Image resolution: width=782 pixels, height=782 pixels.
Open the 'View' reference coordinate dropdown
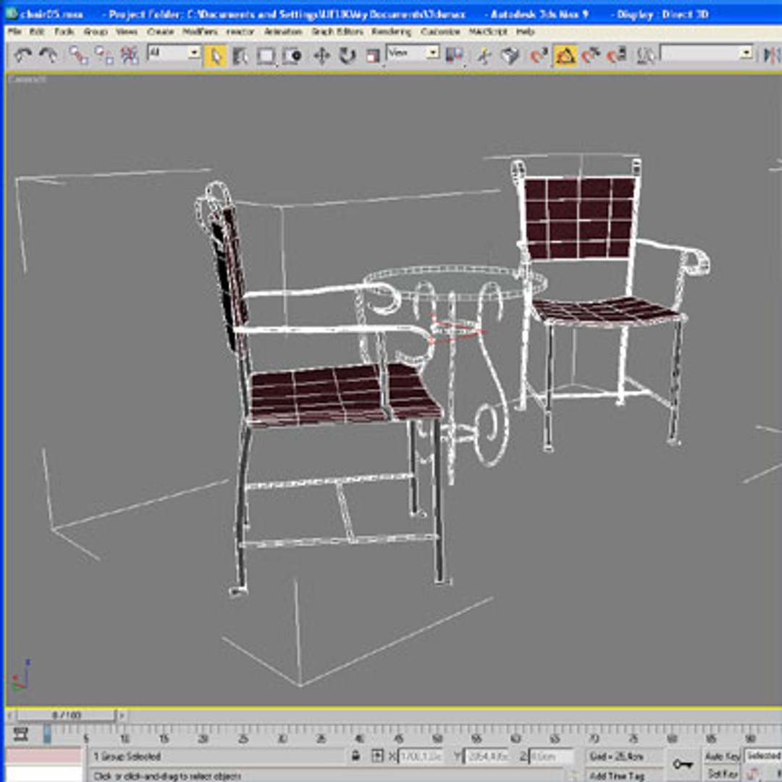(413, 53)
